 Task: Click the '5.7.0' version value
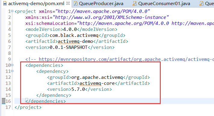pos(78,89)
